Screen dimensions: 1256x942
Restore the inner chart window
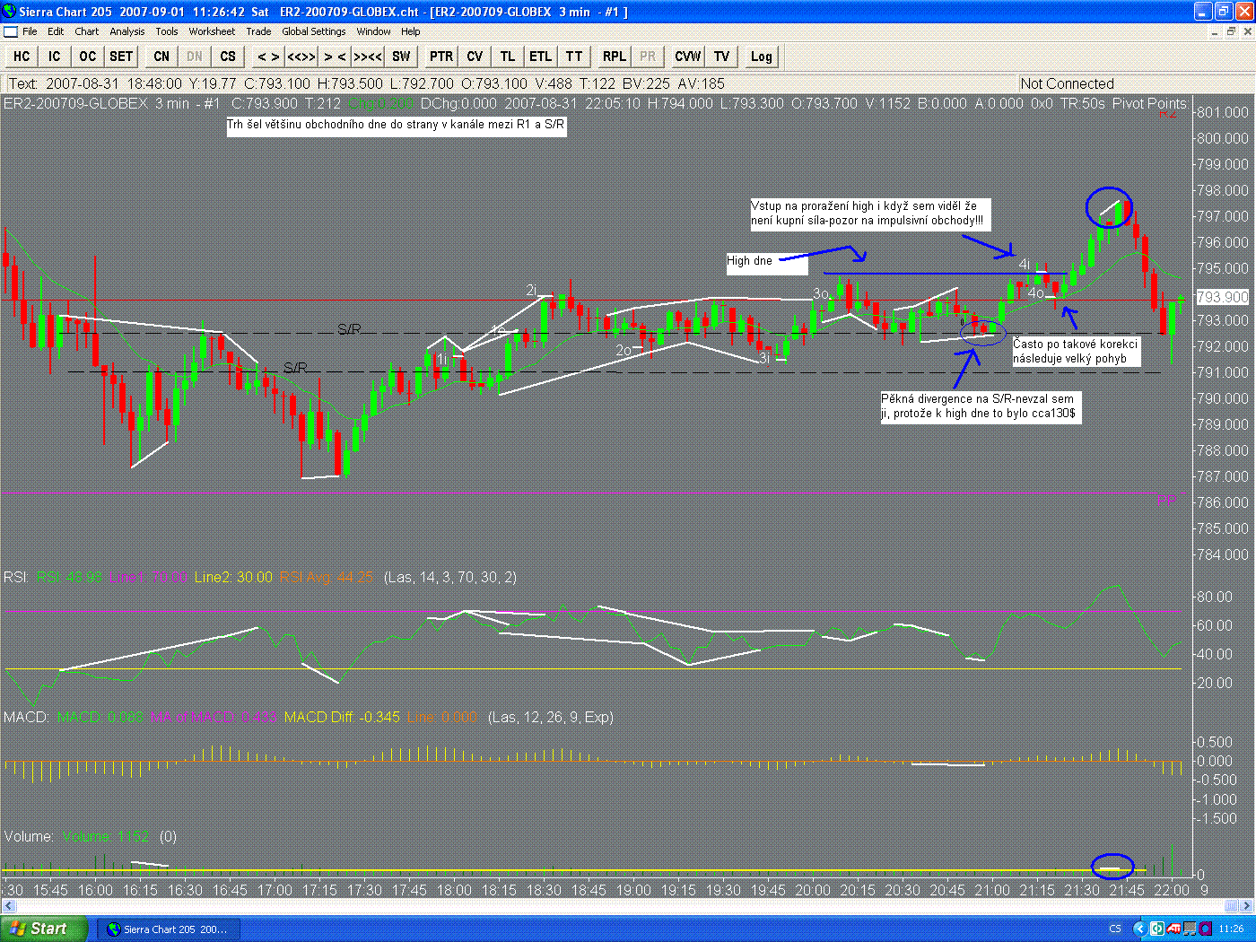coord(1231,31)
